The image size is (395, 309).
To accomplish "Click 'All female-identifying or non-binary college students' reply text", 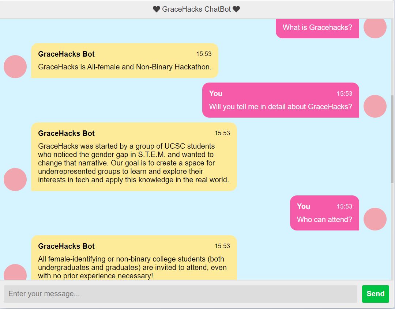I will (x=132, y=267).
